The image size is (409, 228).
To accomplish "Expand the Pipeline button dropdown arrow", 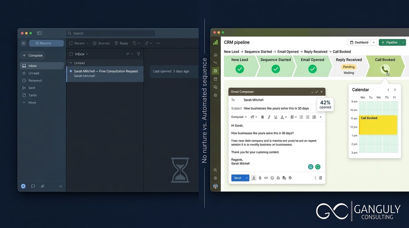I will click(x=403, y=42).
